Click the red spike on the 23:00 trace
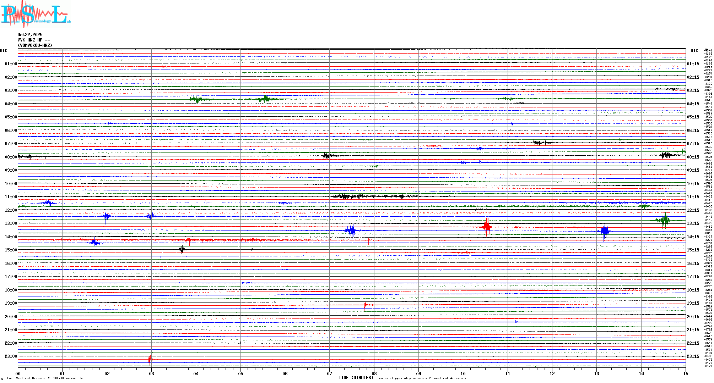 150,359
